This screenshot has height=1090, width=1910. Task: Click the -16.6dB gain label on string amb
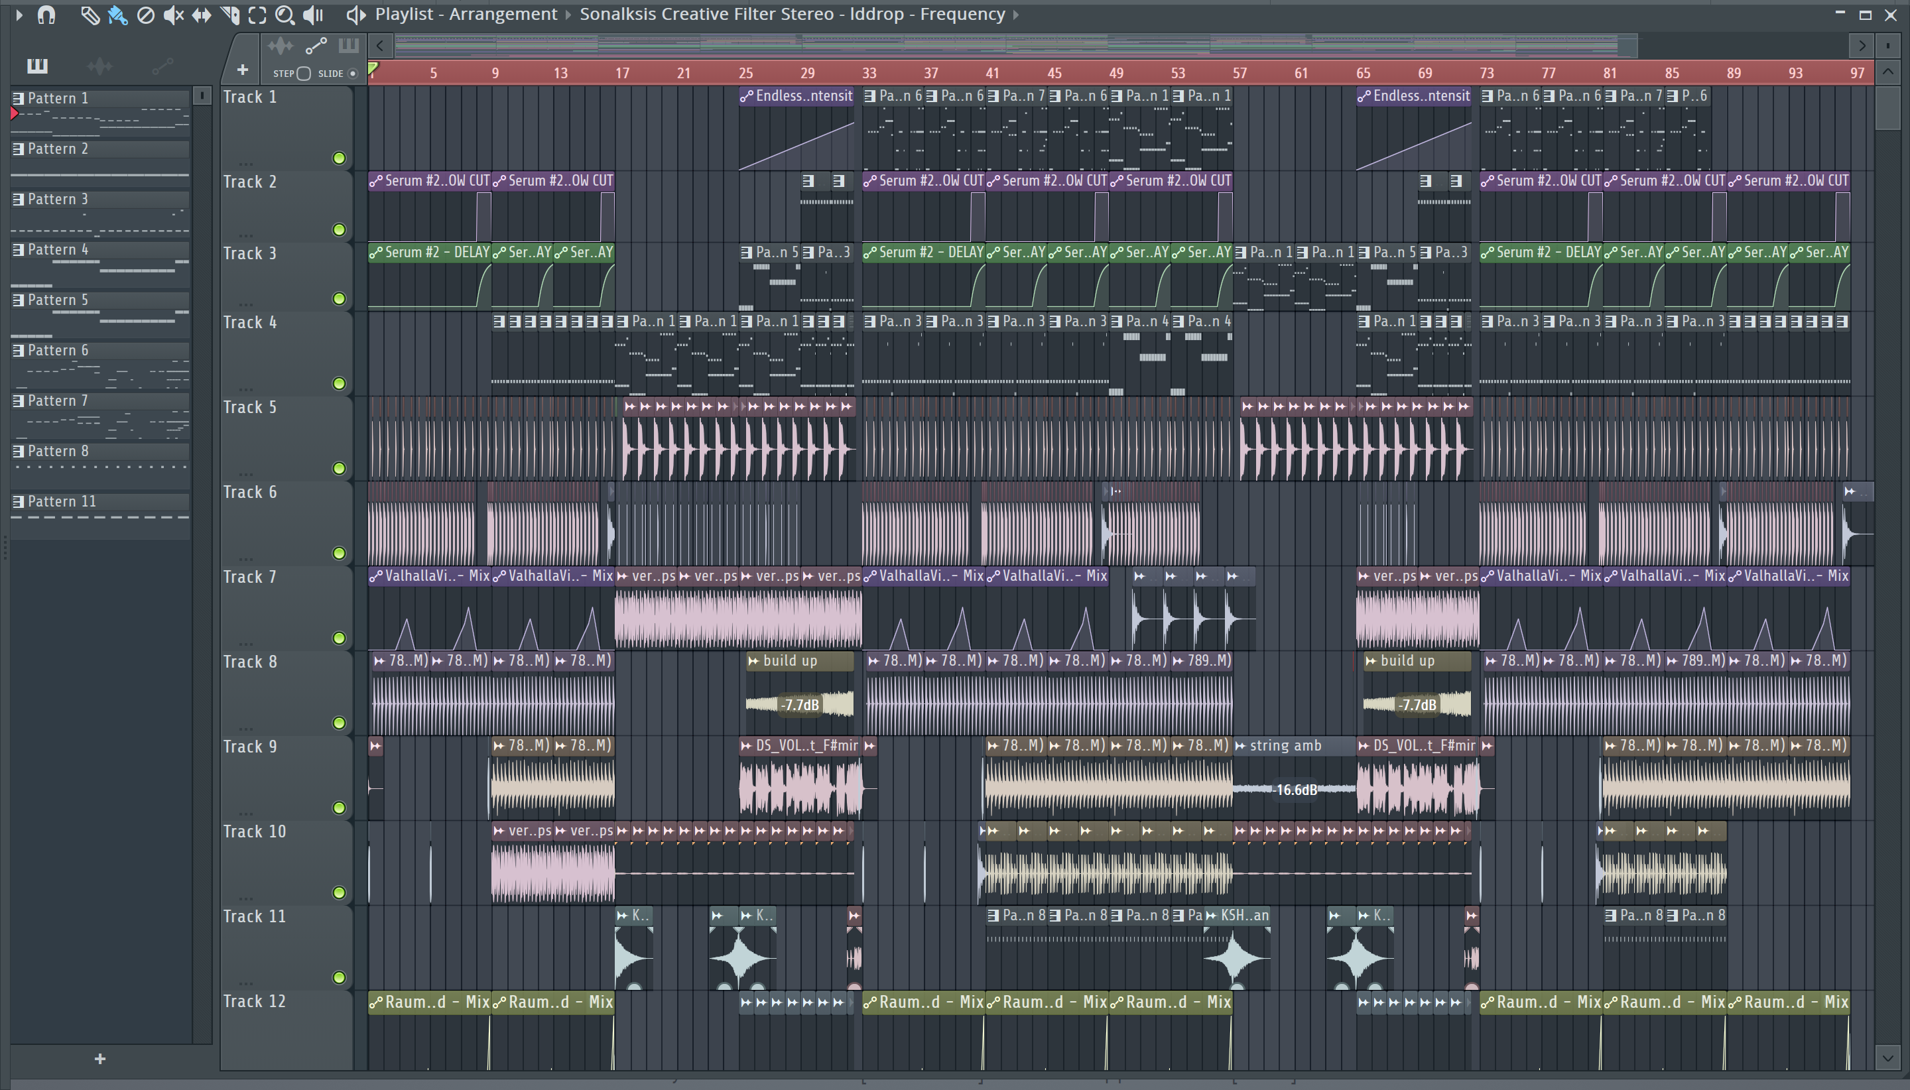coord(1295,790)
